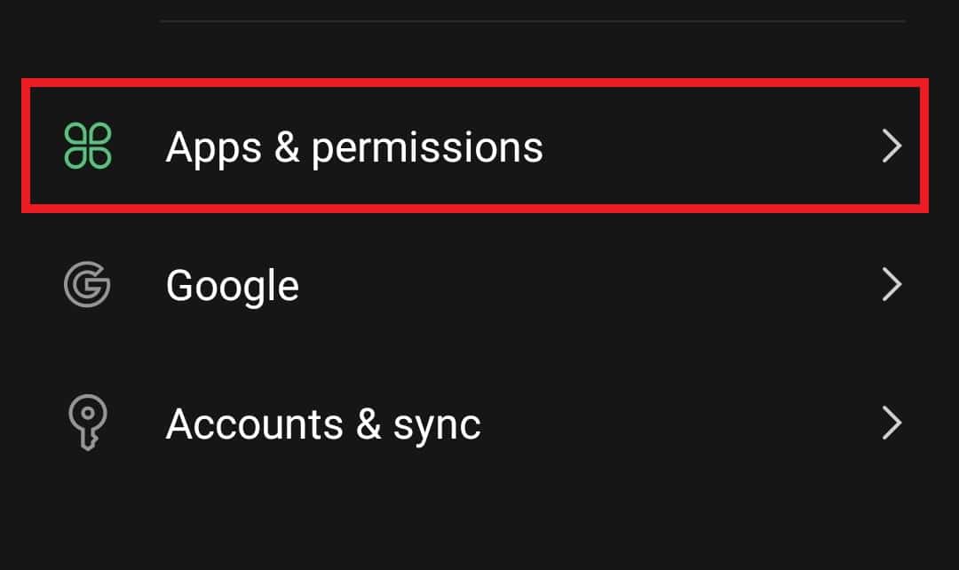
Task: Click the green four-leaf Apps icon
Action: coord(88,146)
